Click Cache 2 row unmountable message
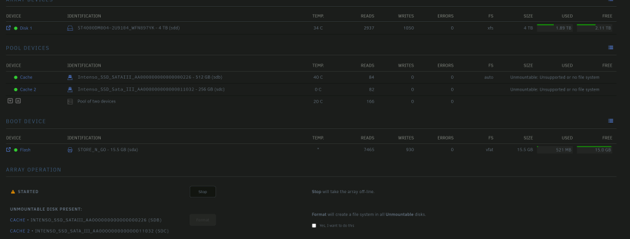This screenshot has height=239, width=630. tap(554, 89)
